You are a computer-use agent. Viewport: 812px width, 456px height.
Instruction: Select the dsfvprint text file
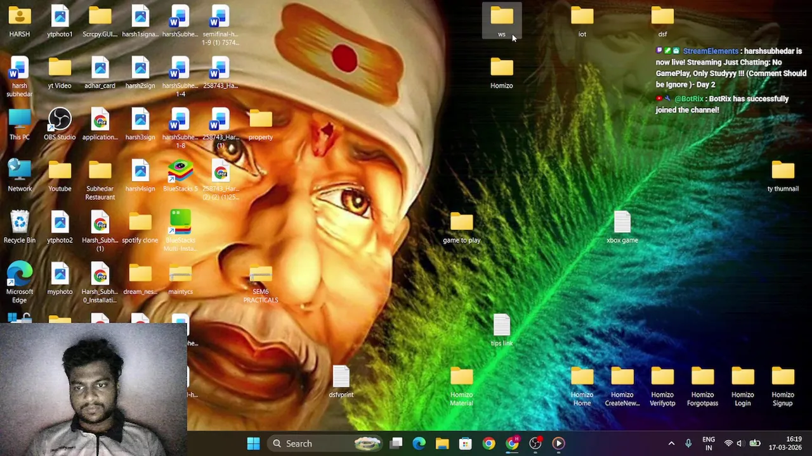click(x=341, y=382)
